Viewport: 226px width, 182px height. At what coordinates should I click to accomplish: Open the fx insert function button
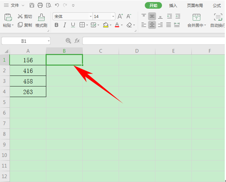click(x=77, y=41)
